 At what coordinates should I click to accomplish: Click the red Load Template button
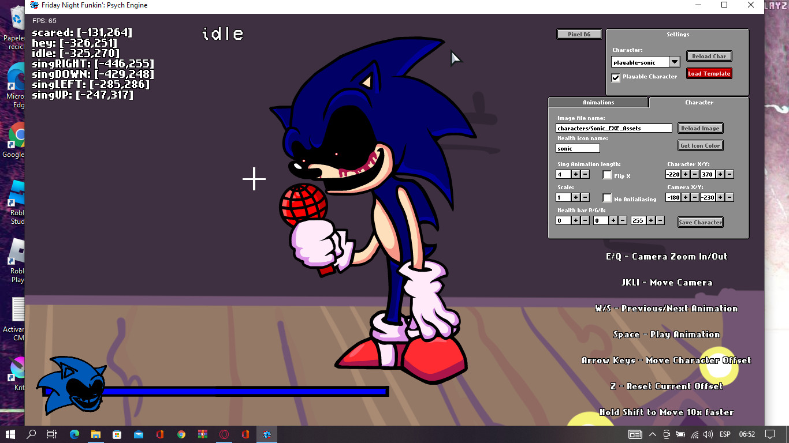click(x=709, y=73)
